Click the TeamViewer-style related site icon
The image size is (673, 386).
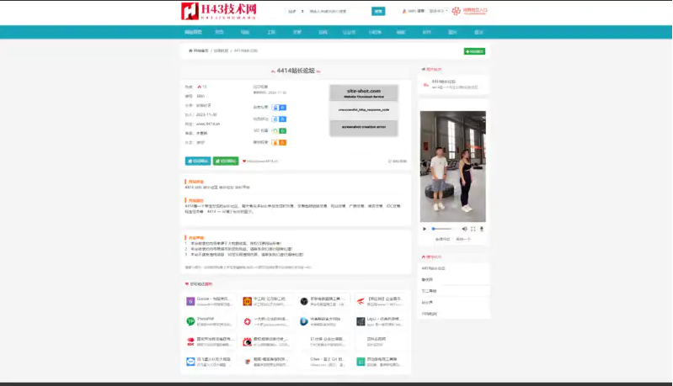click(191, 362)
